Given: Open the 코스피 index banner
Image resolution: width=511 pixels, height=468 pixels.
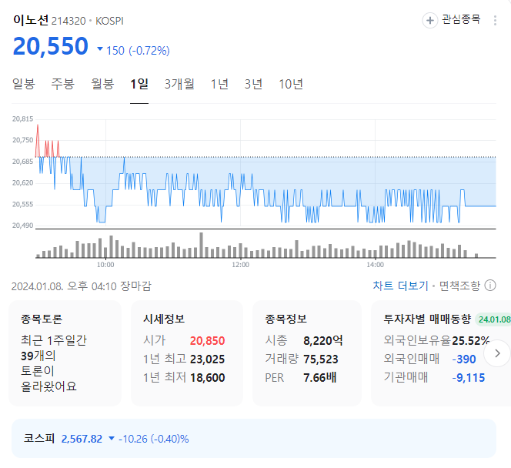Looking at the screenshot, I should tap(254, 438).
